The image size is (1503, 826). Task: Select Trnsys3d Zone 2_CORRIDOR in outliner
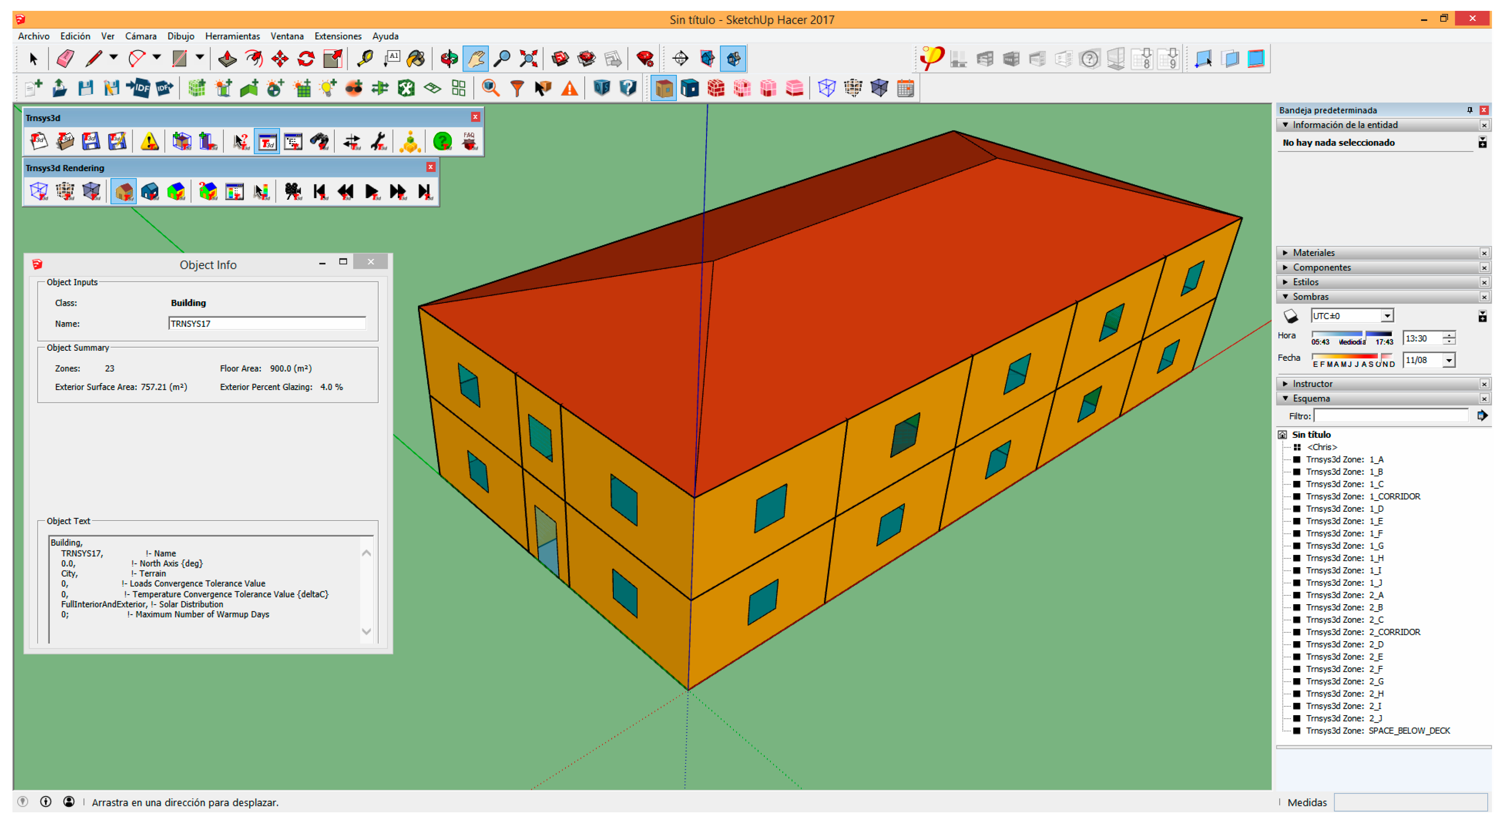(x=1363, y=632)
